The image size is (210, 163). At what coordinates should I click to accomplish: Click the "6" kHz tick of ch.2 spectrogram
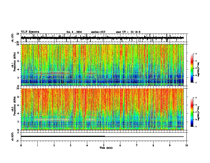click(19, 105)
